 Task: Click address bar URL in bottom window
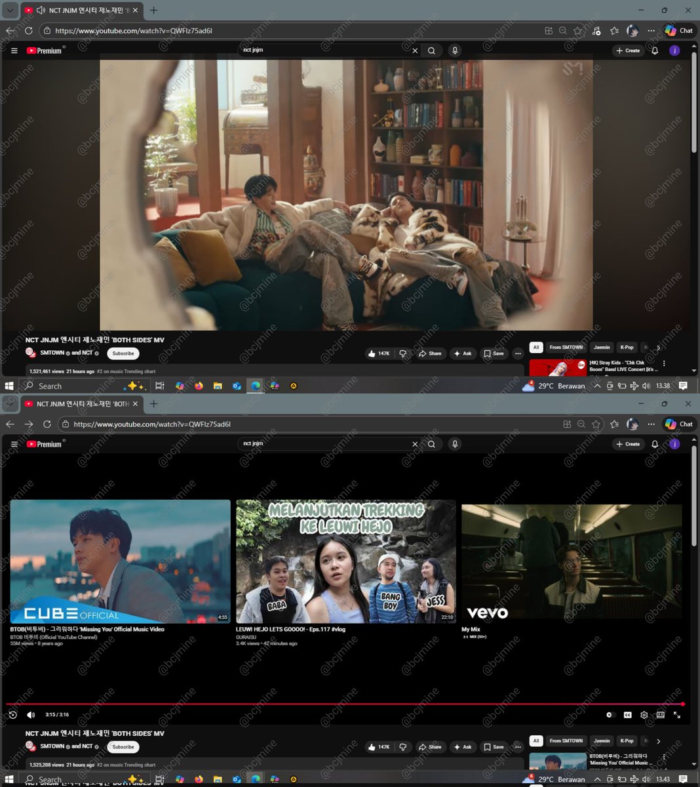pyautogui.click(x=152, y=424)
